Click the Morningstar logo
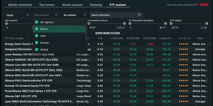The width and height of the screenshot is (213, 106). pyautogui.click(x=202, y=5)
